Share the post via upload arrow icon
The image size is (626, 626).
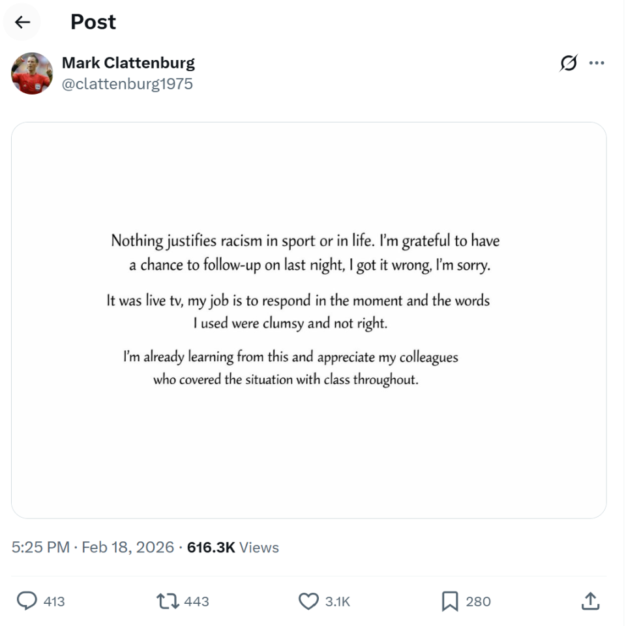(x=589, y=601)
